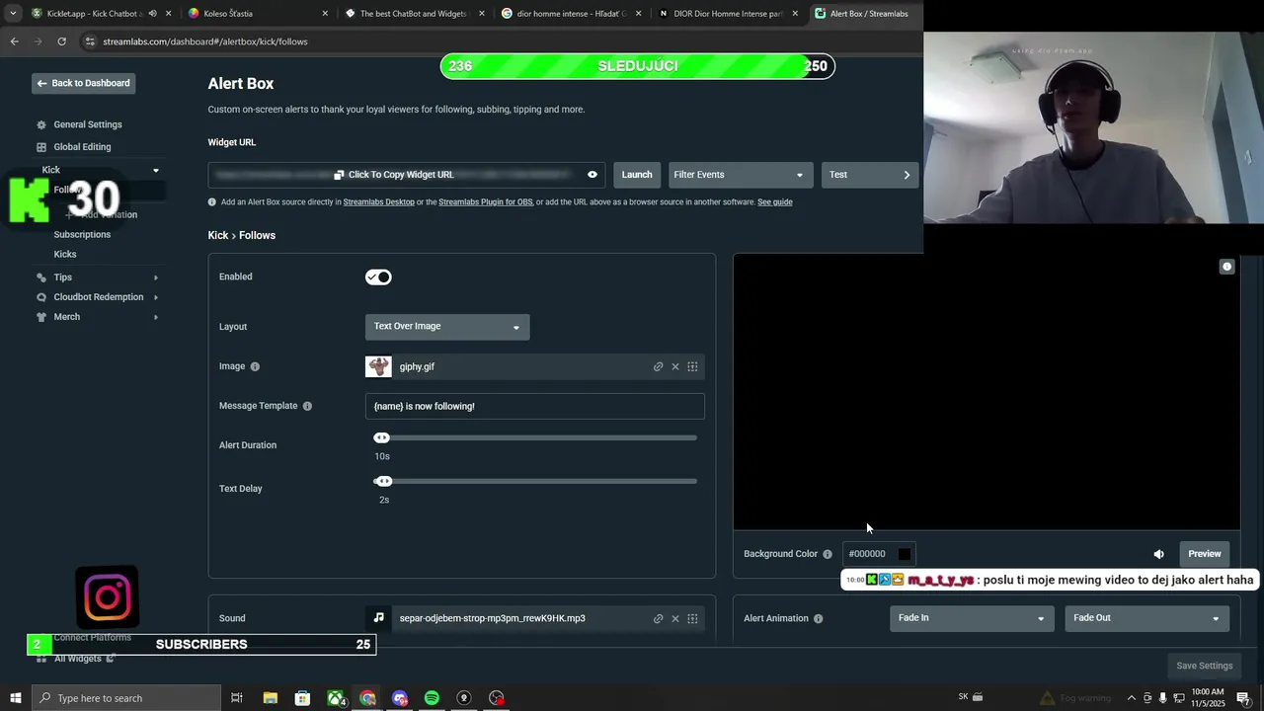
Task: Click the info icon next to Image label
Action: pyautogui.click(x=255, y=366)
